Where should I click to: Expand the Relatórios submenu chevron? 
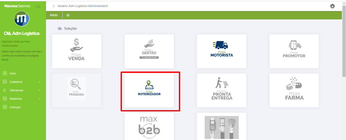click(x=39, y=99)
